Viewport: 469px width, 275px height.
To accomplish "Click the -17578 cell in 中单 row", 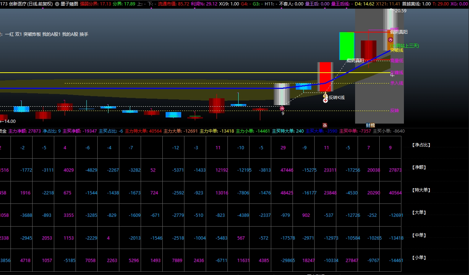I will pos(288,238).
